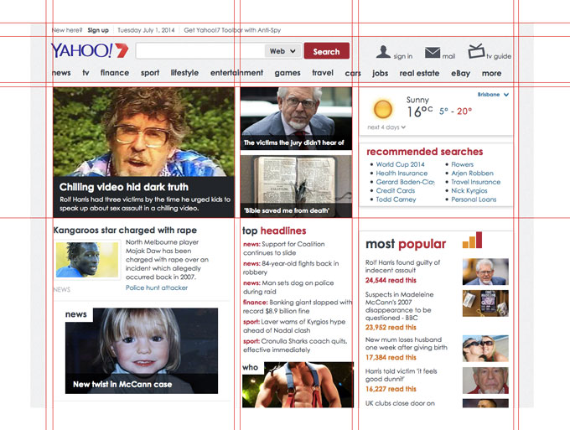This screenshot has height=430, width=570.
Task: Expand the next 4 days forecast
Action: point(386,127)
